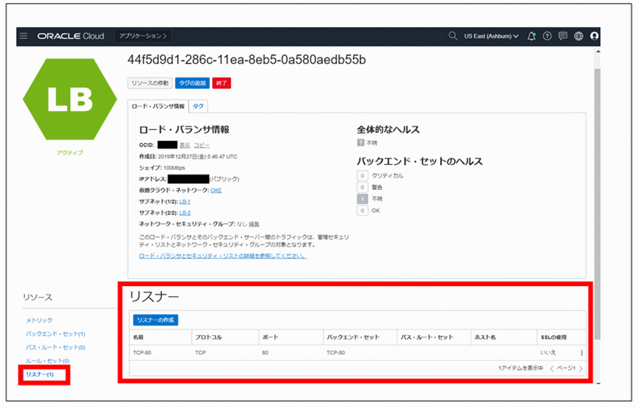
Task: Open the language globe icon
Action: 578,36
